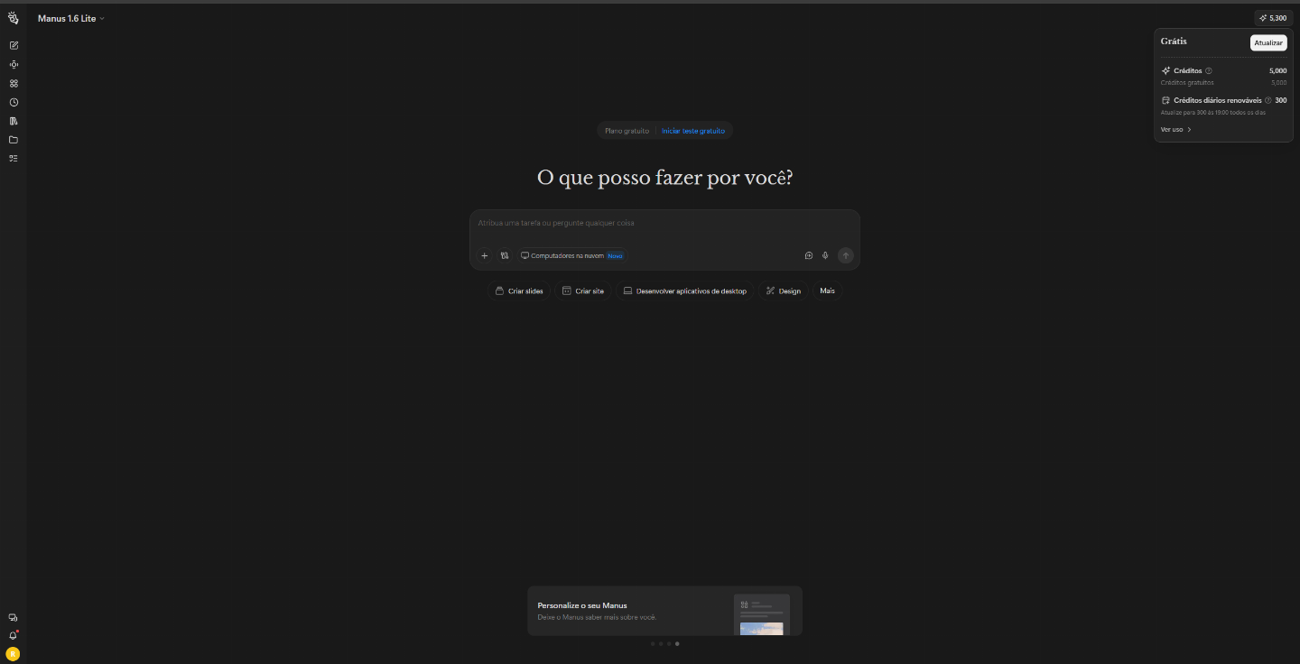Open the scheduled tasks clock icon
The image size is (1300, 664).
[14, 102]
